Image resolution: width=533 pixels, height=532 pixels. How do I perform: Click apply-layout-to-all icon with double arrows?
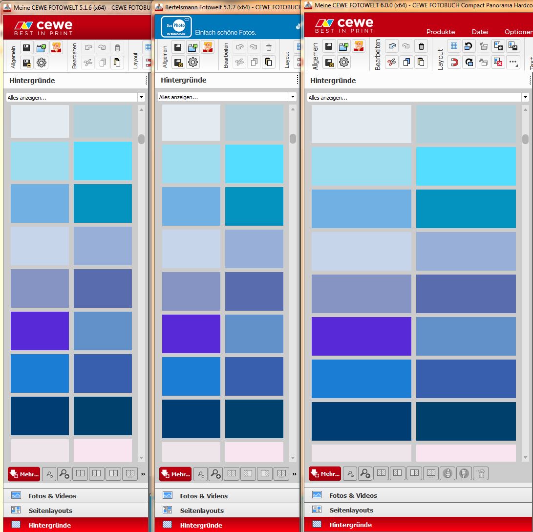pyautogui.click(x=498, y=46)
